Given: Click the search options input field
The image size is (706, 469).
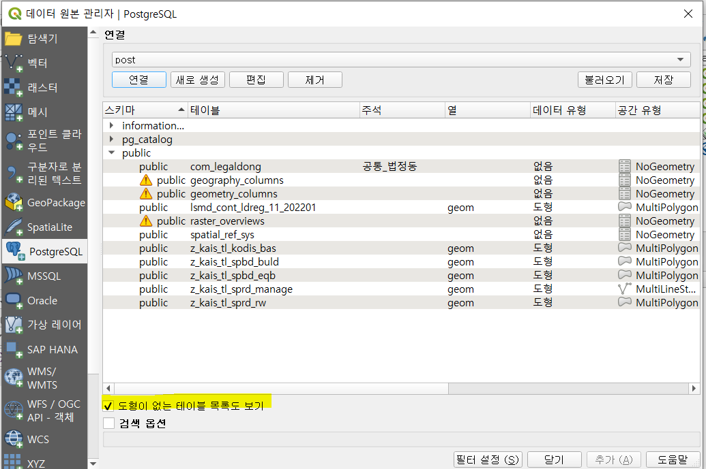Looking at the screenshot, I should (401, 439).
